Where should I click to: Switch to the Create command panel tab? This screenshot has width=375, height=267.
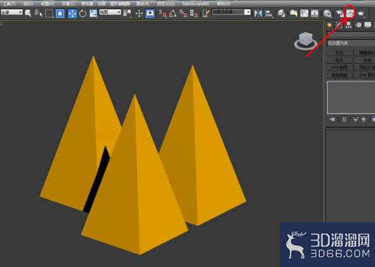330,25
